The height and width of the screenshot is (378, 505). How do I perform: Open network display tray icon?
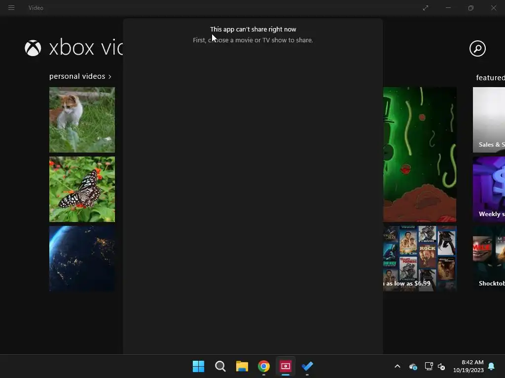pos(429,366)
